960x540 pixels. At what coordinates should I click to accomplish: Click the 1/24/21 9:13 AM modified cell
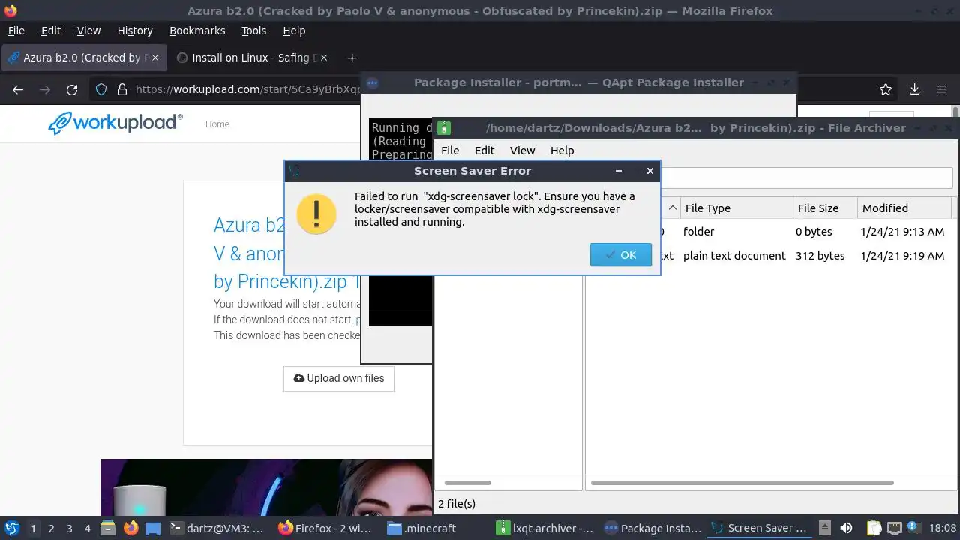(x=903, y=232)
